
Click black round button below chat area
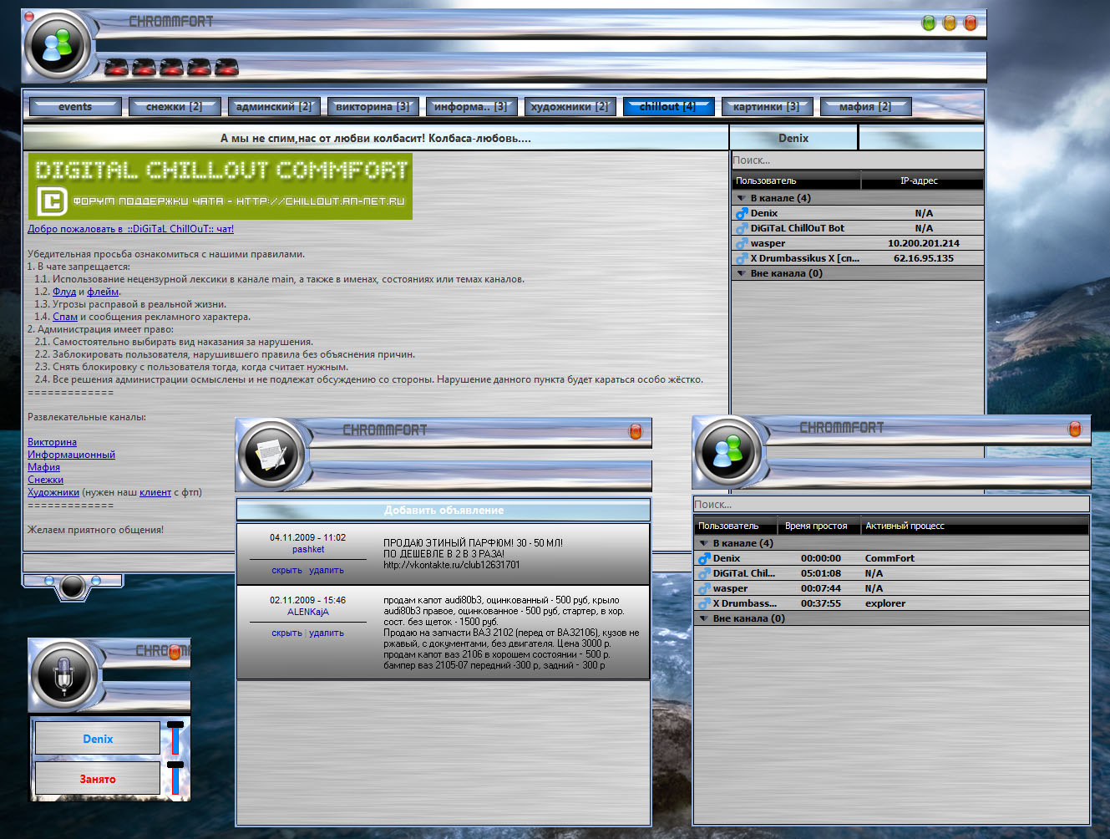point(73,587)
